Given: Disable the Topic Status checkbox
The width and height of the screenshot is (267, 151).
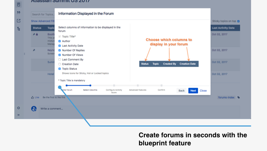Looking at the screenshot, I should pyautogui.click(x=59, y=69).
